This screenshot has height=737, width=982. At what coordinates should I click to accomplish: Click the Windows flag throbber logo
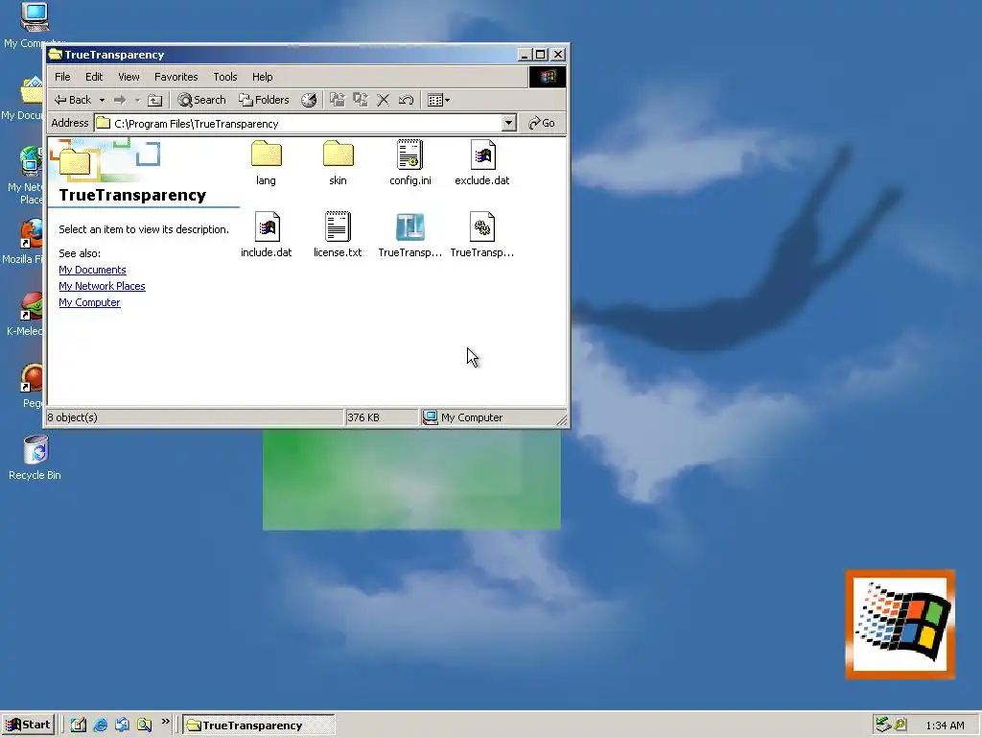click(x=548, y=77)
